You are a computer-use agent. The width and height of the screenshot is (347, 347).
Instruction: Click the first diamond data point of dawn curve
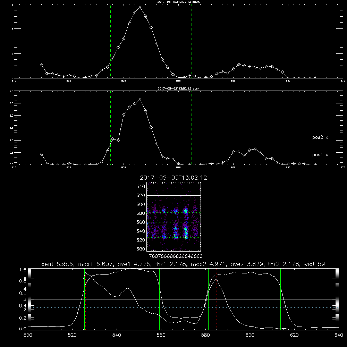click(x=41, y=65)
